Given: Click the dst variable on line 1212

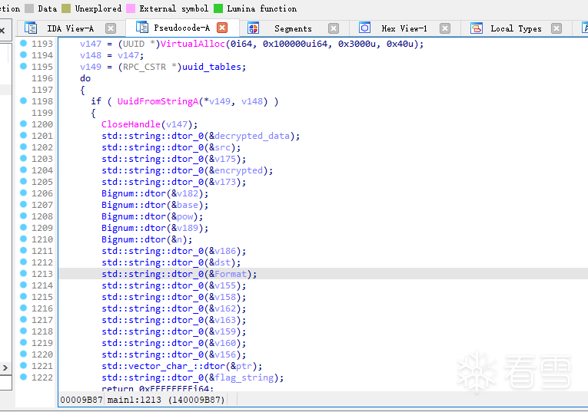Looking at the screenshot, I should (x=222, y=262).
